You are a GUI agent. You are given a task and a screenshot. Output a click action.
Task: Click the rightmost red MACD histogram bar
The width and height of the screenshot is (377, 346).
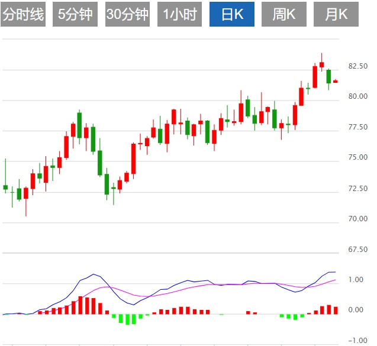click(336, 310)
